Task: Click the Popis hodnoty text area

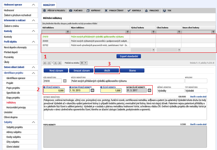Action: tap(125, 137)
